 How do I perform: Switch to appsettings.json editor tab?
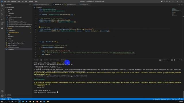pyautogui.click(x=71, y=5)
